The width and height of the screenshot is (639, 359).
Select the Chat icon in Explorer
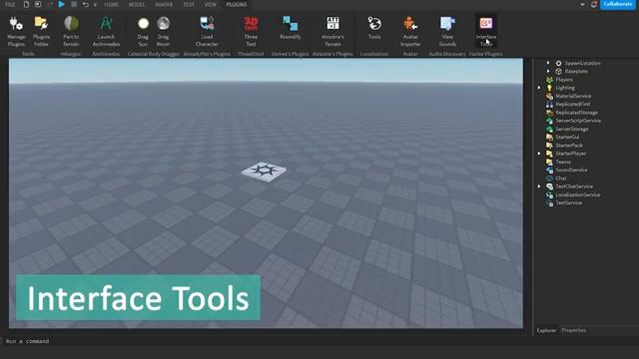549,179
